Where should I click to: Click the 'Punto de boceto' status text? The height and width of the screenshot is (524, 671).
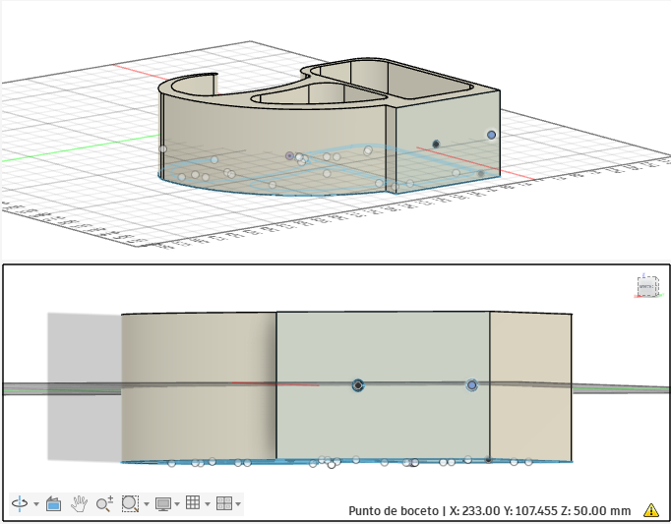[394, 511]
